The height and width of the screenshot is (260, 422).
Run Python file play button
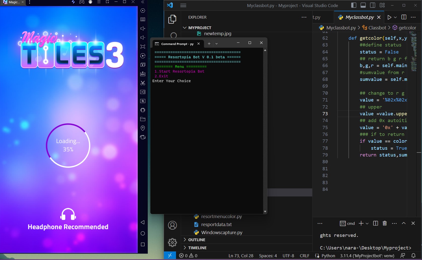[389, 17]
